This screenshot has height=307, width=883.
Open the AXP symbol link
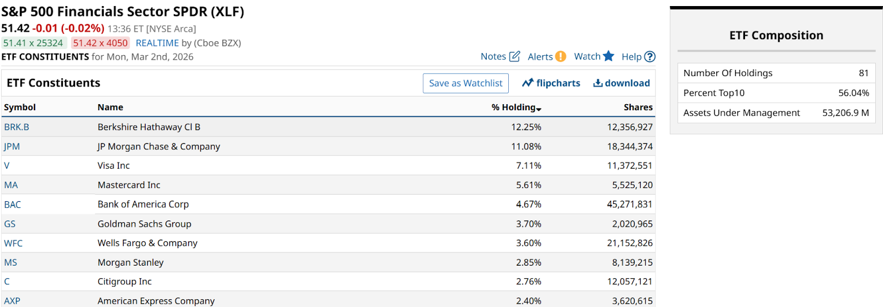12,301
